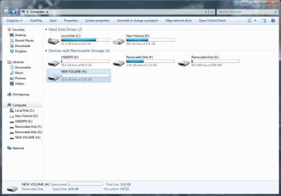
Task: Click Open Control Panel button
Action: click(x=212, y=21)
